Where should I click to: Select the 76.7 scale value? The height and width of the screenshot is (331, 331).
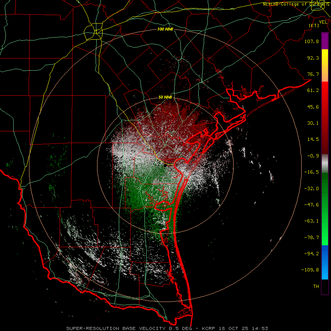tap(313, 74)
